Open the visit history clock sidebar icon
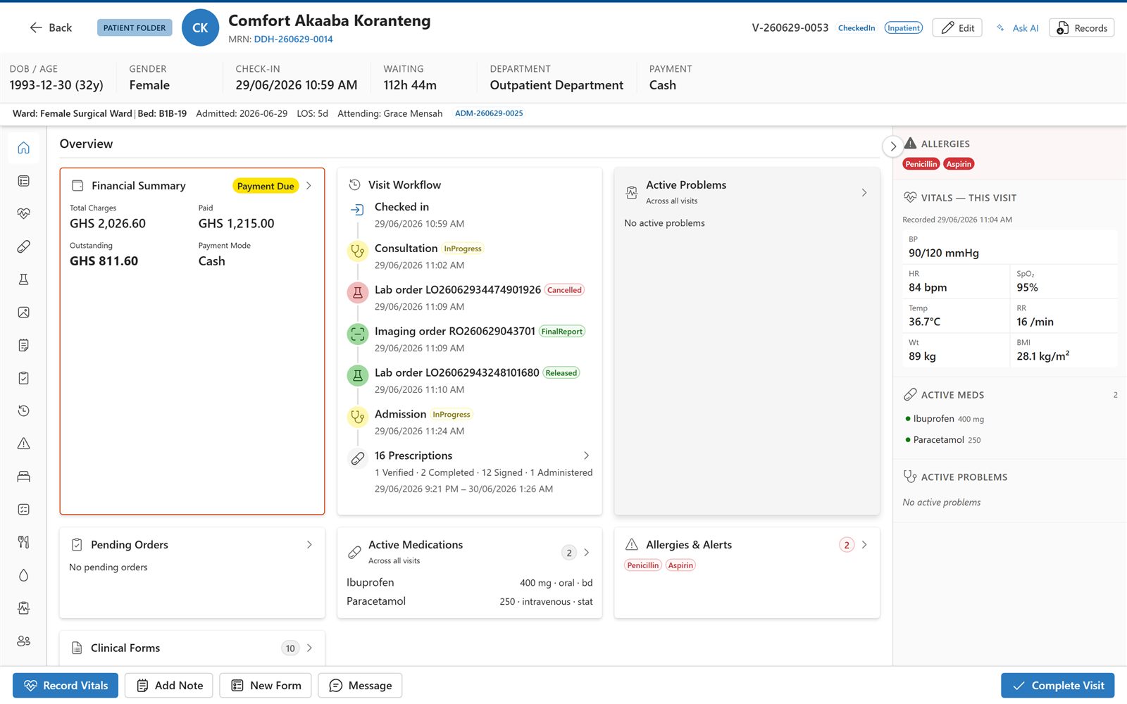The width and height of the screenshot is (1127, 704). 23,410
